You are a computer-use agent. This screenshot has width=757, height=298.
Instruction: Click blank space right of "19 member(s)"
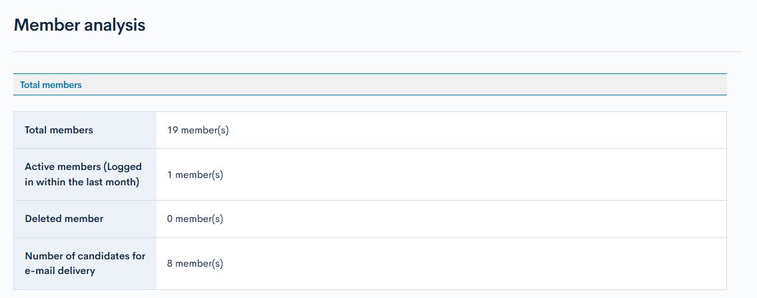coord(466,130)
